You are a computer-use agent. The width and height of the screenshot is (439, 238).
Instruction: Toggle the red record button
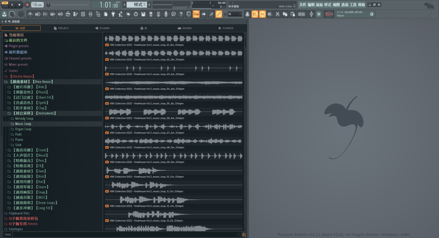pyautogui.click(x=27, y=5)
